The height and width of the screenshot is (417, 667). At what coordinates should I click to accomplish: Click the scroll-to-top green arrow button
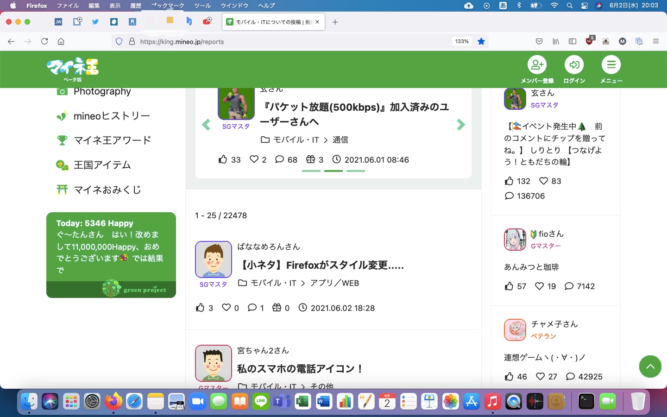650,366
